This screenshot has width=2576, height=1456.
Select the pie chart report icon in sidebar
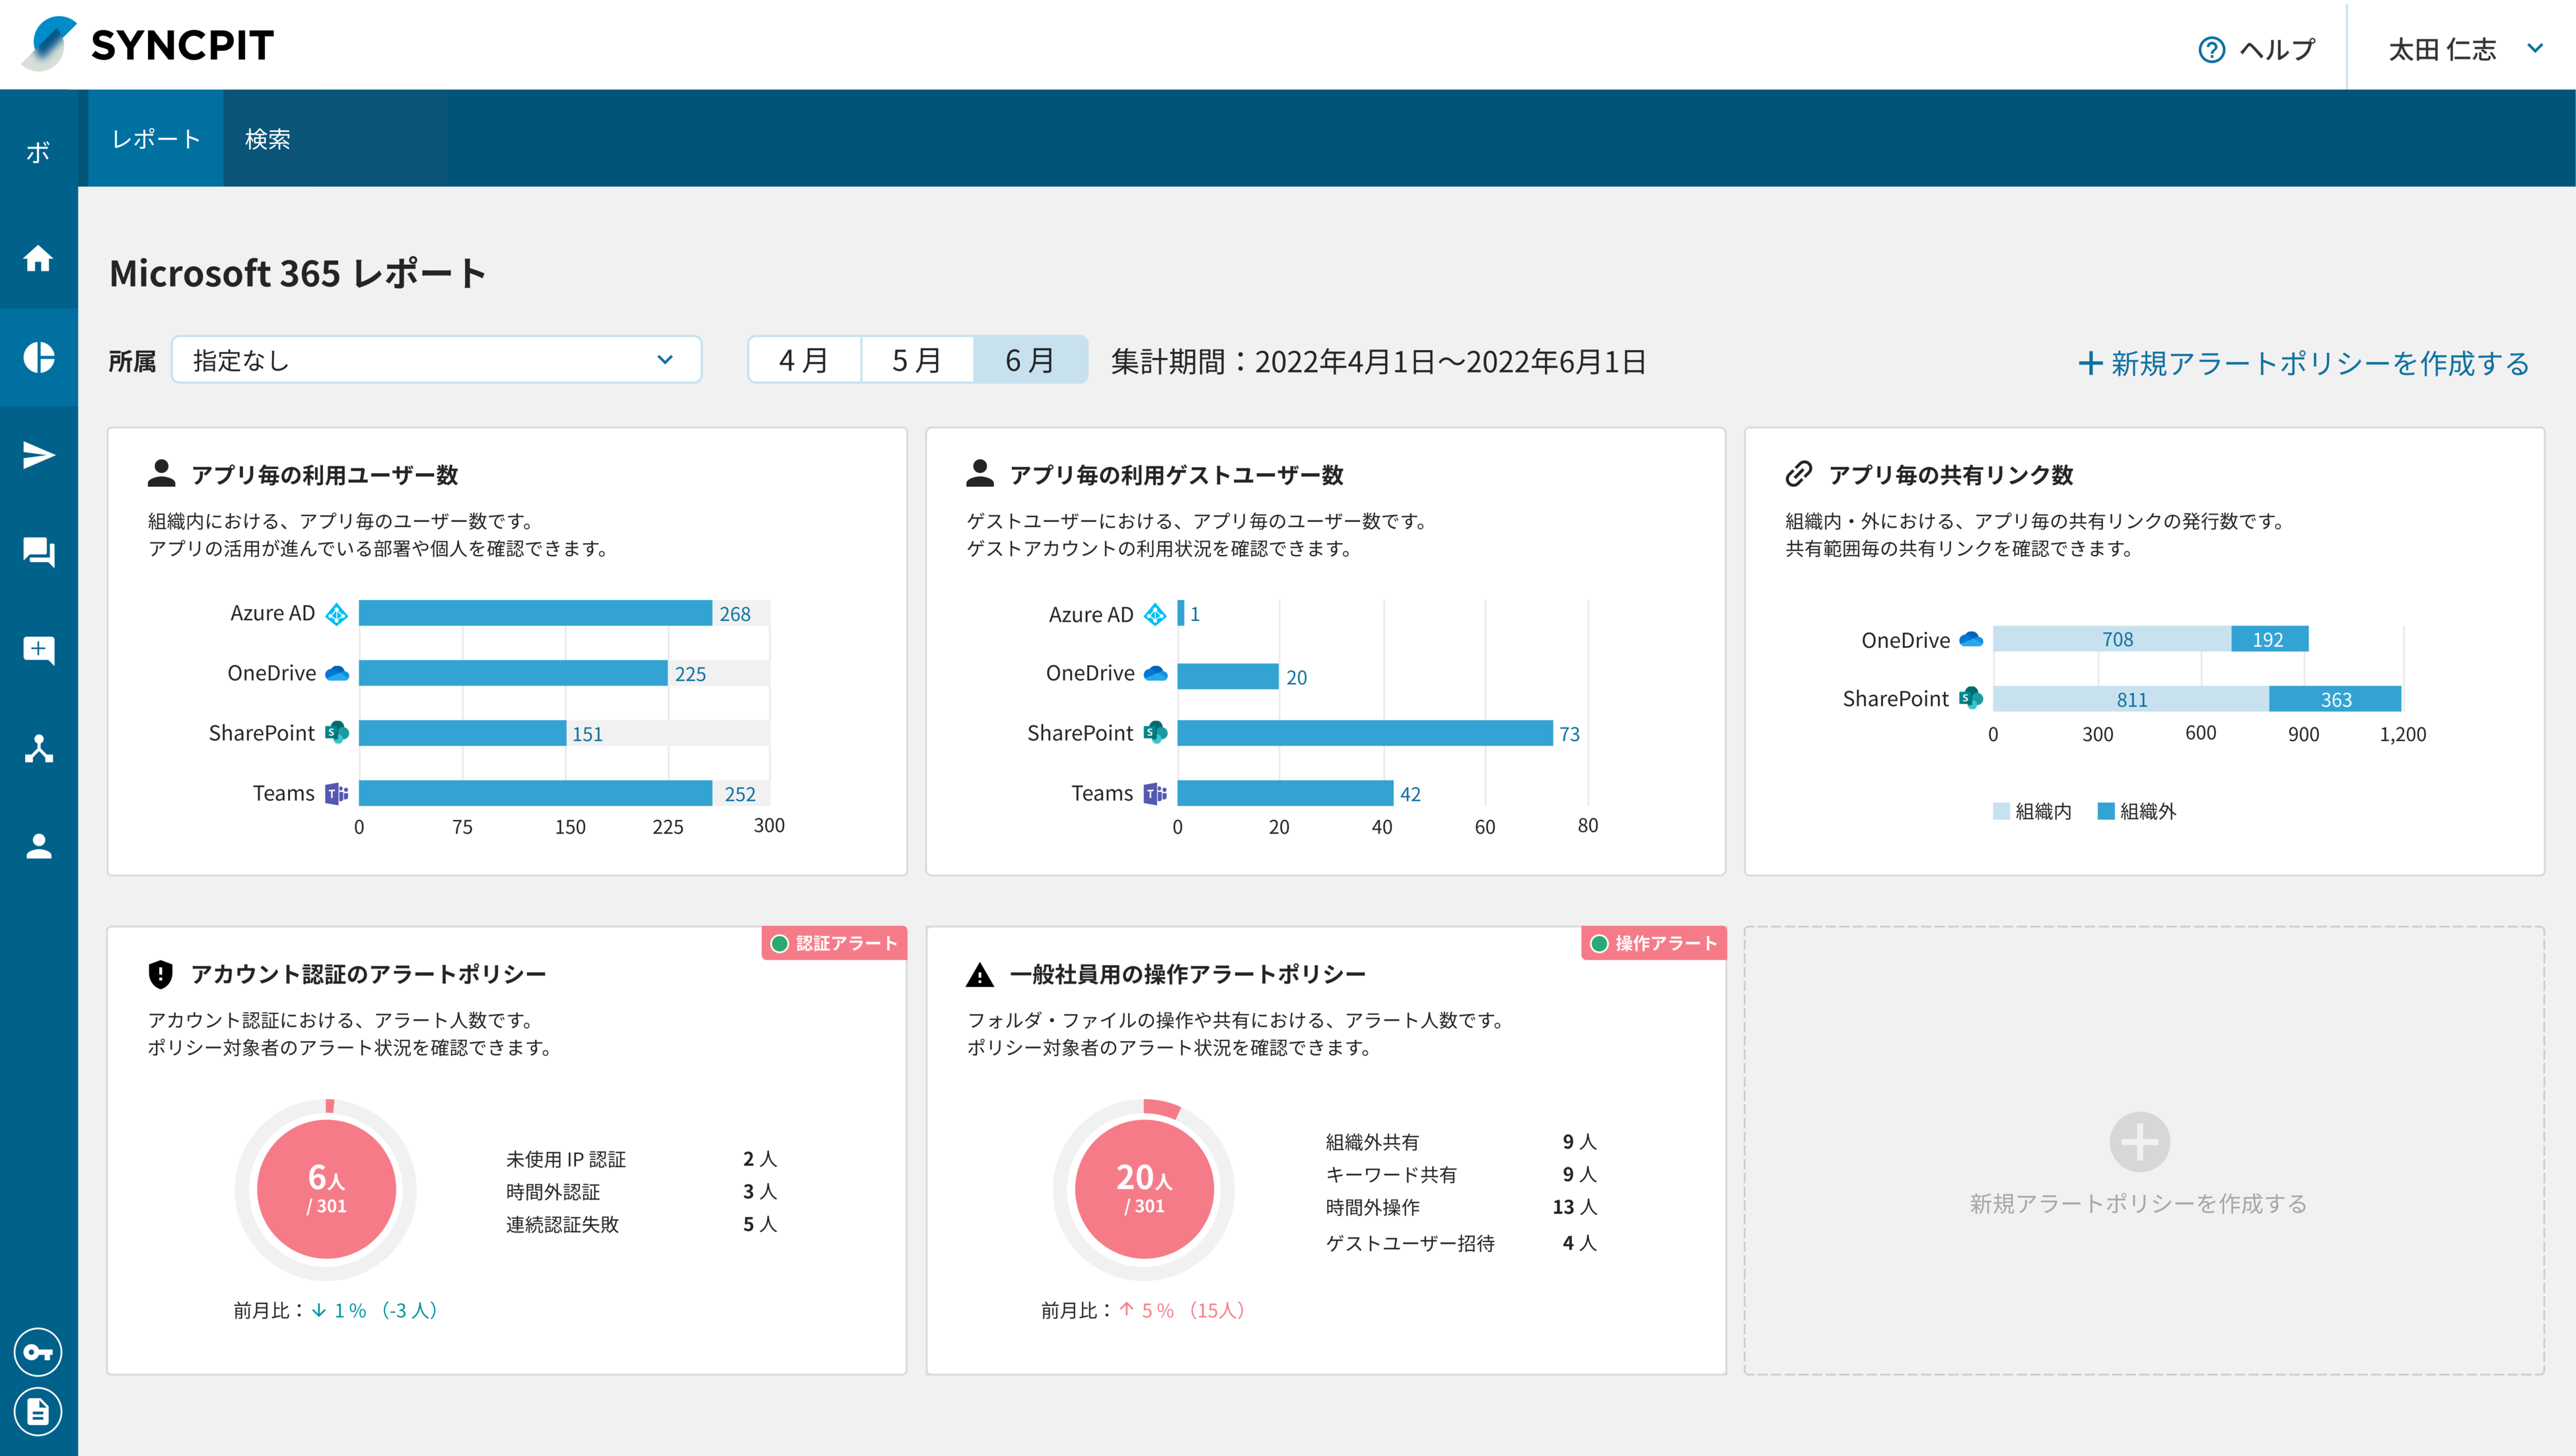point(38,358)
